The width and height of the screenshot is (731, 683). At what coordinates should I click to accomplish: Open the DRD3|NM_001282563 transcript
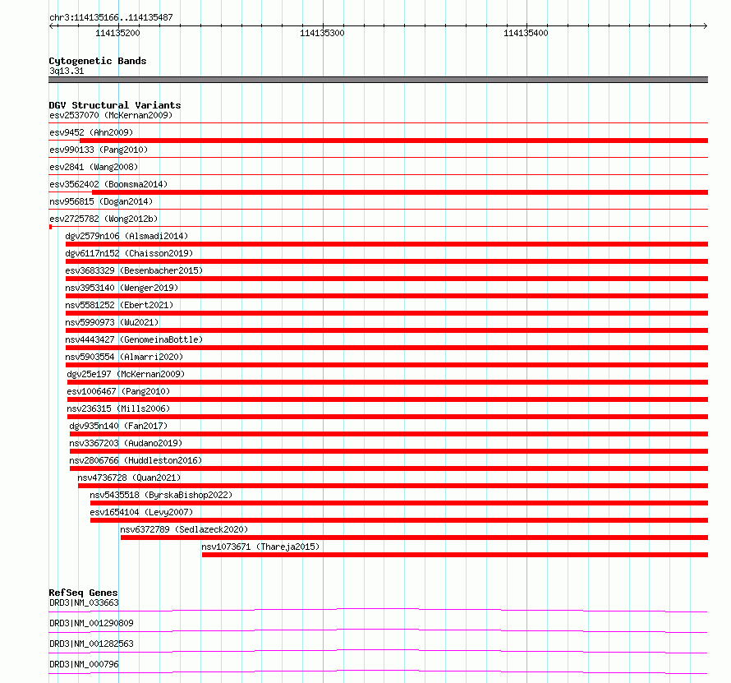pos(91,644)
